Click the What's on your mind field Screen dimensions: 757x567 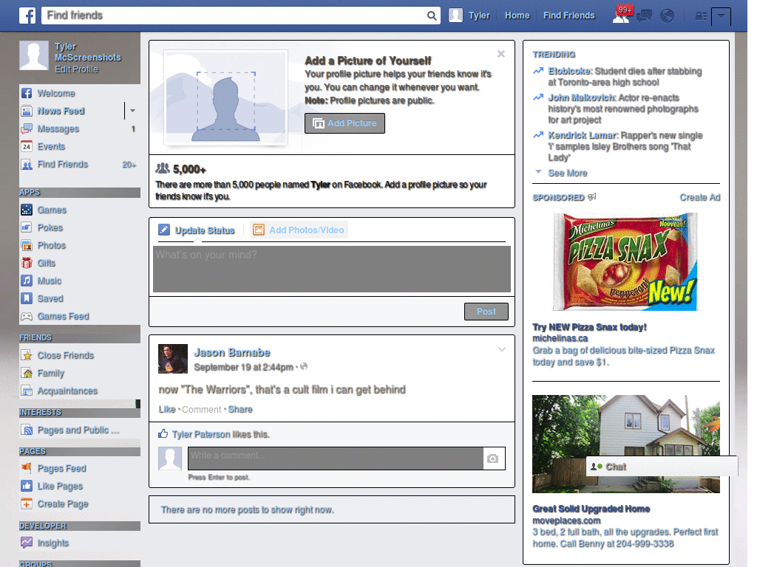coord(331,269)
